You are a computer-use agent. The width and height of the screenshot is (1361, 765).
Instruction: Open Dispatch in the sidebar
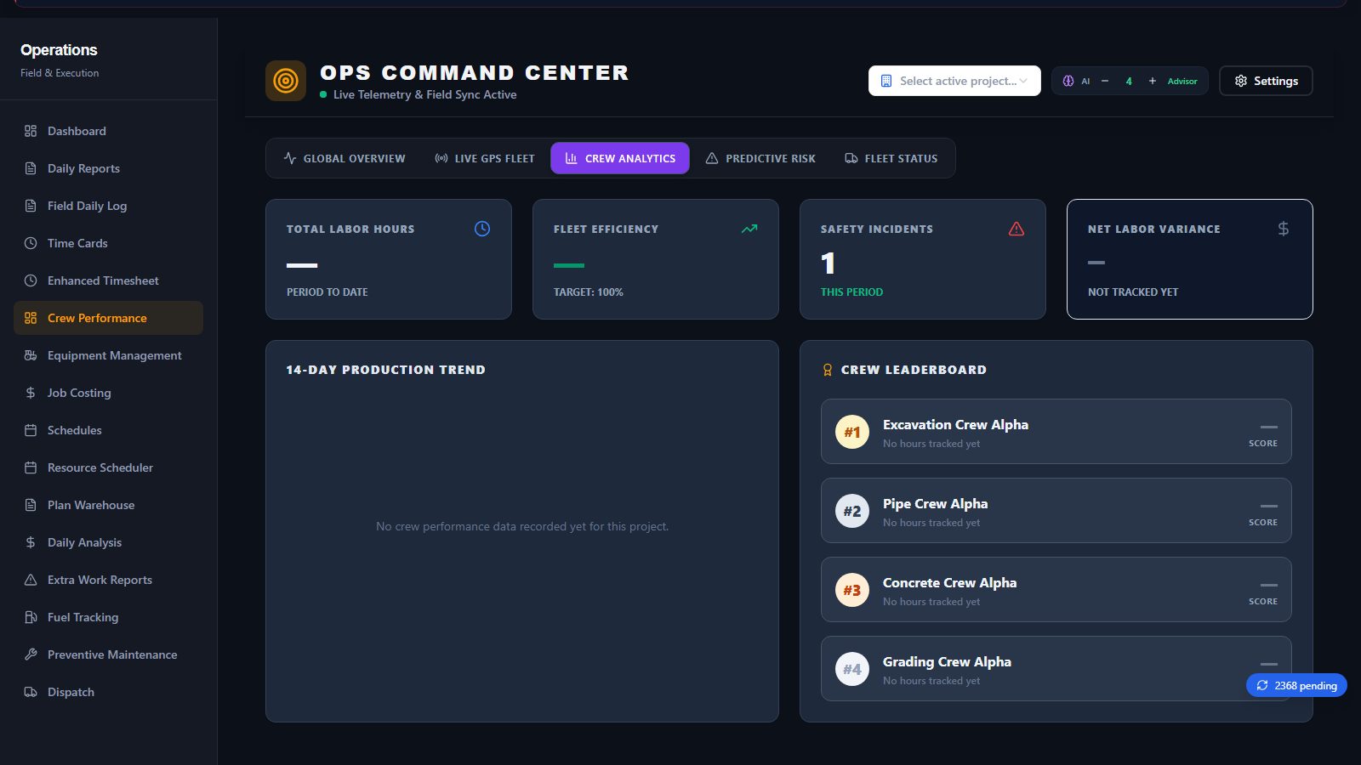[108, 692]
